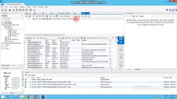
Task: Switch to Form Editor result view
Action: [x=121, y=48]
